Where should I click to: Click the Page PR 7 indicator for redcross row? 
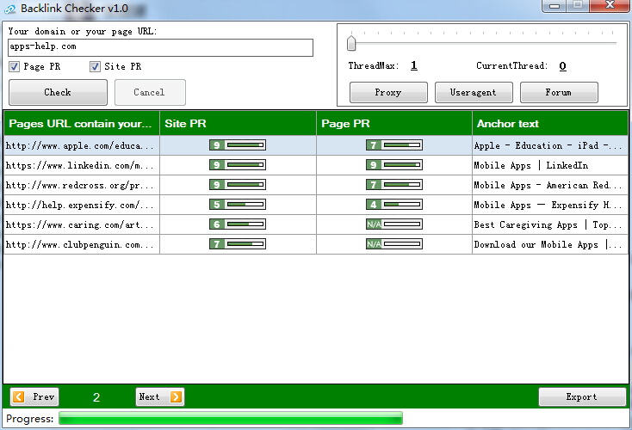pos(394,185)
